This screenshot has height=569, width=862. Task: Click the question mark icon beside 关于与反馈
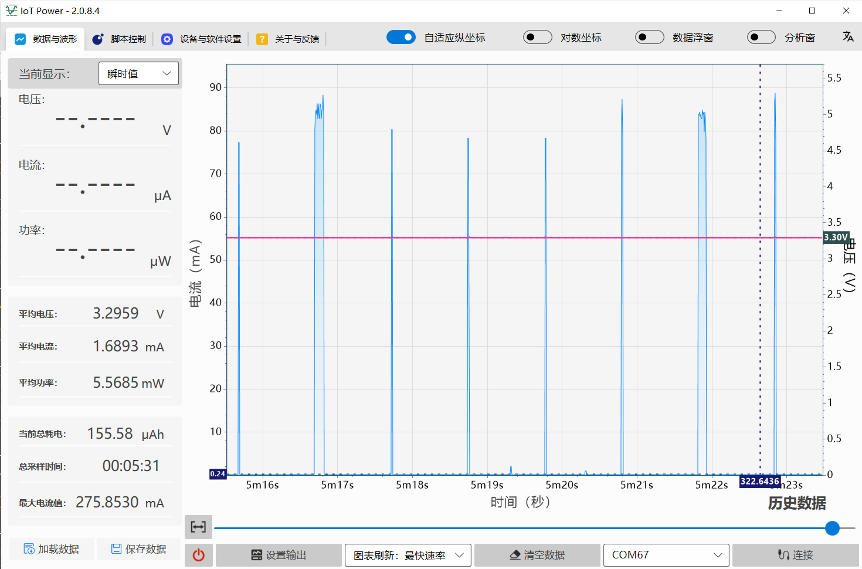point(262,39)
